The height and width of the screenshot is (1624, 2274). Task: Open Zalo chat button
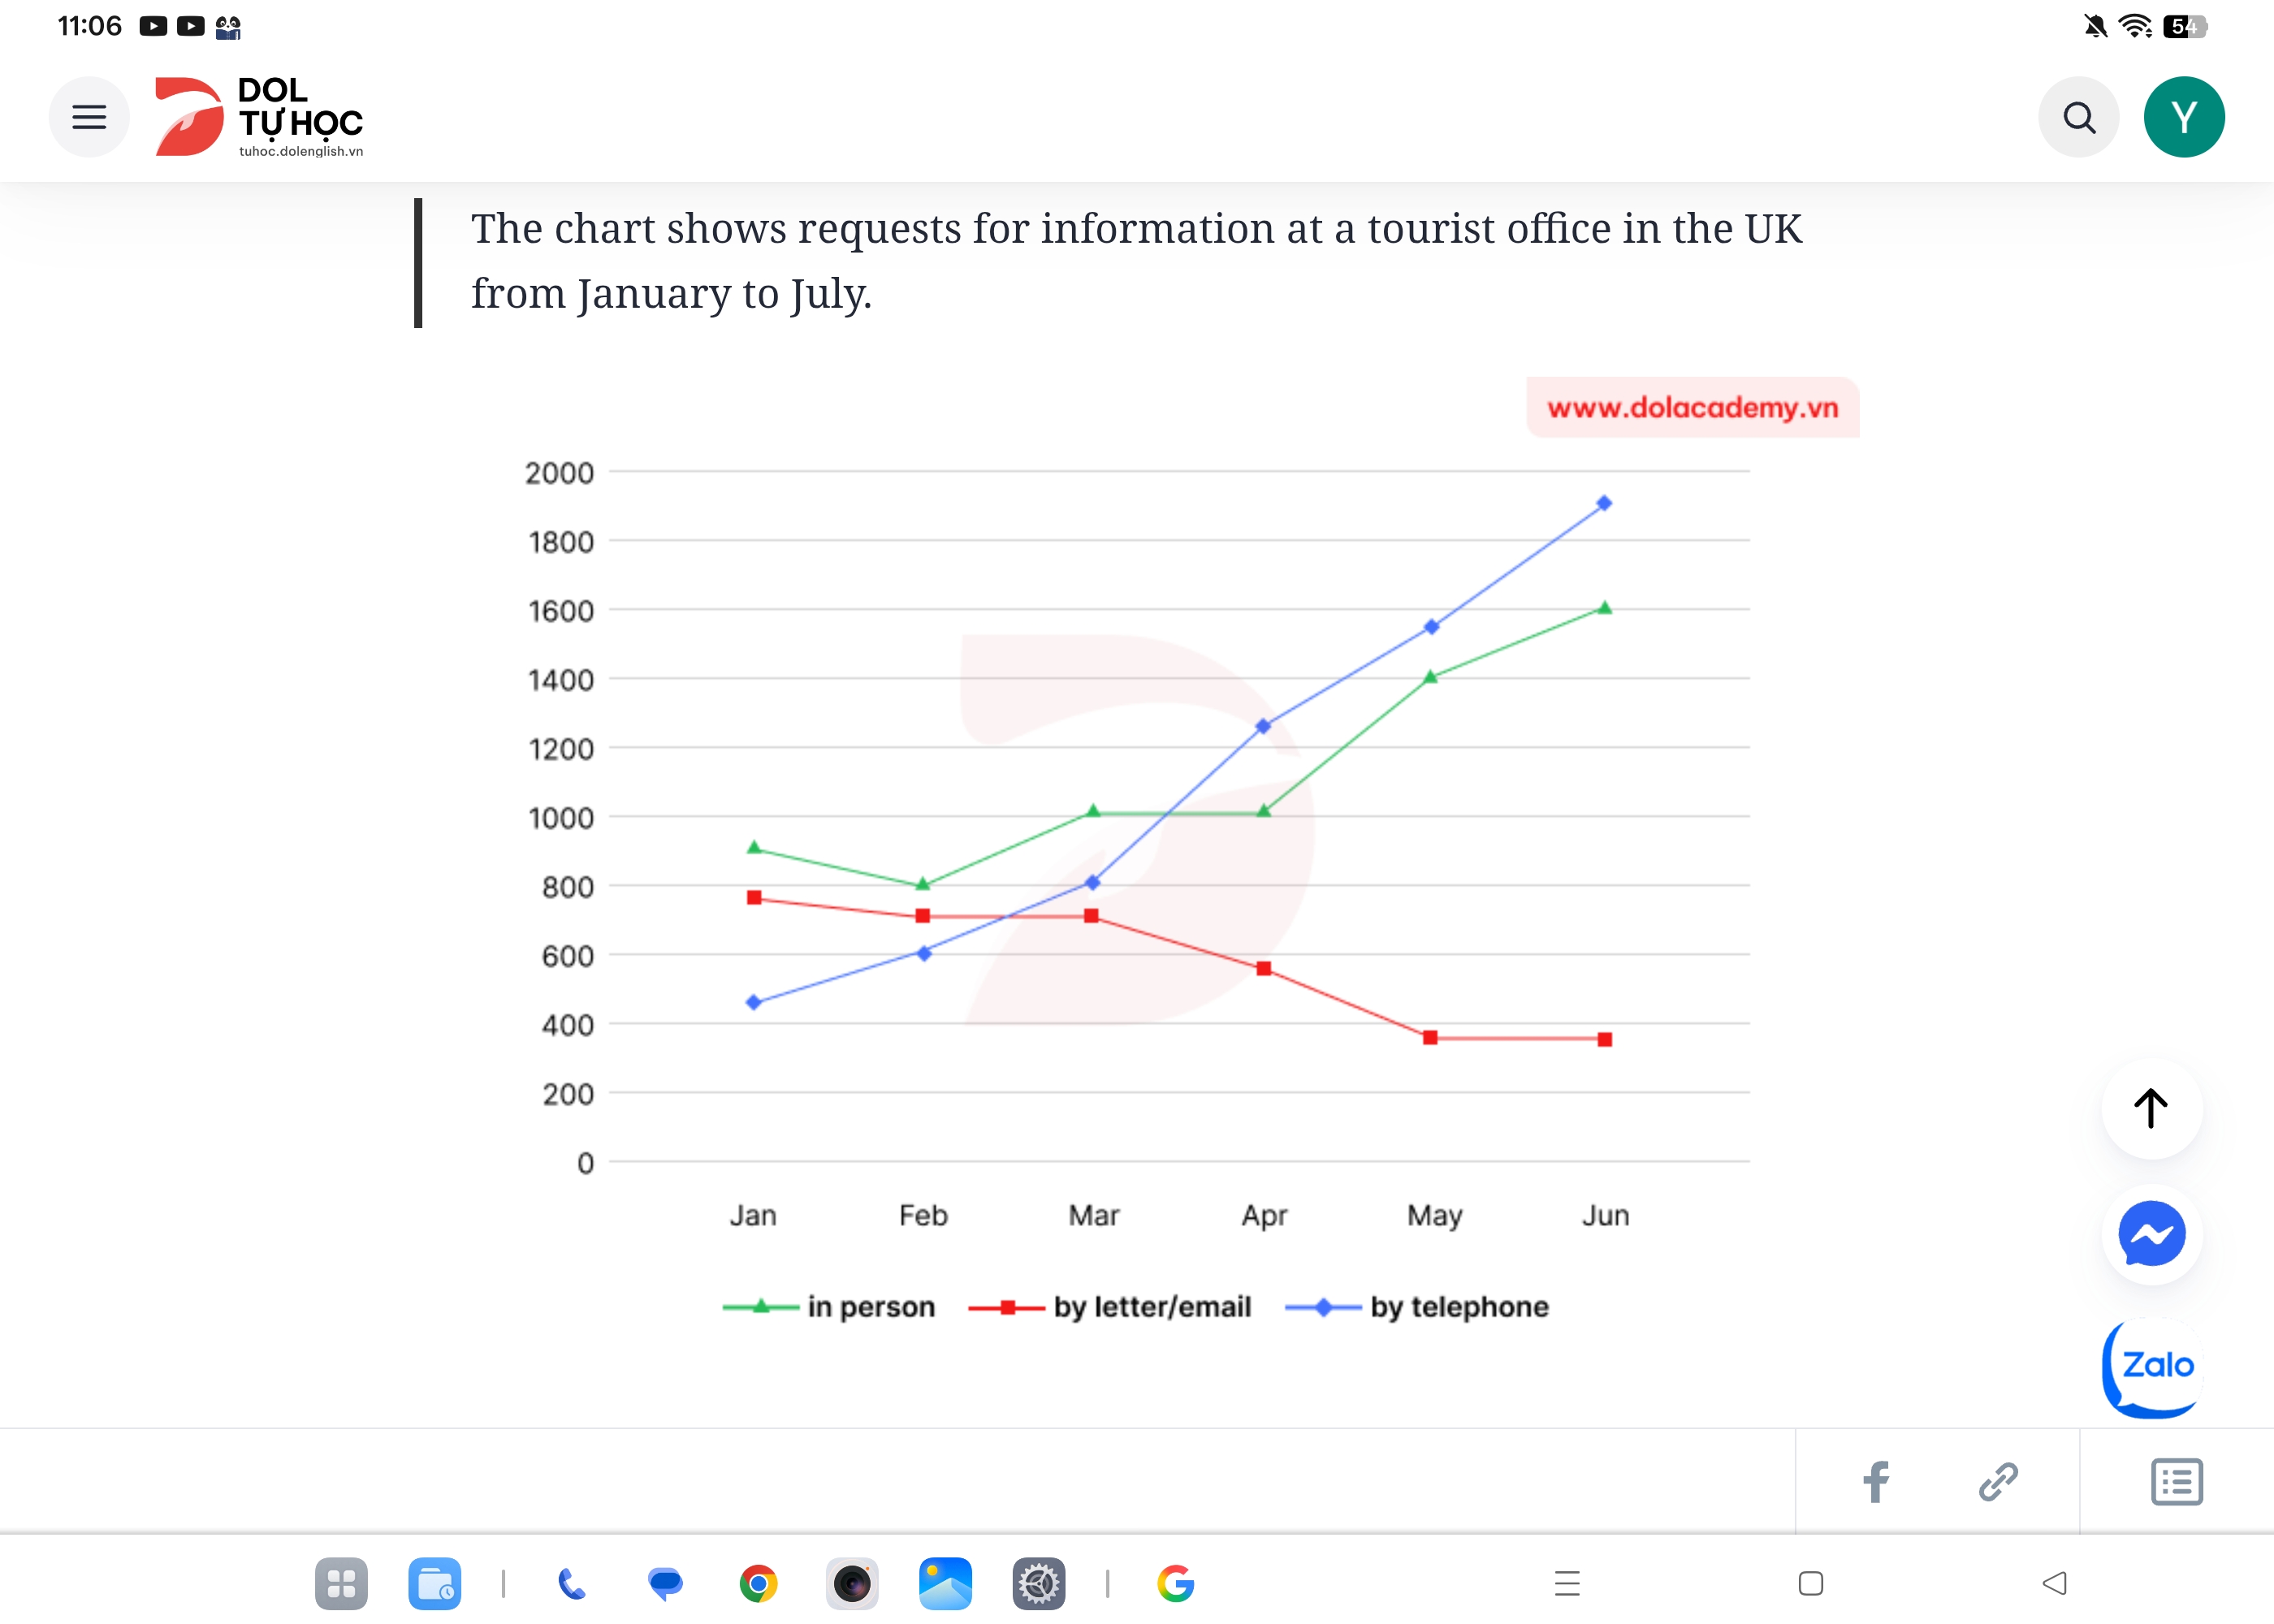point(2152,1366)
